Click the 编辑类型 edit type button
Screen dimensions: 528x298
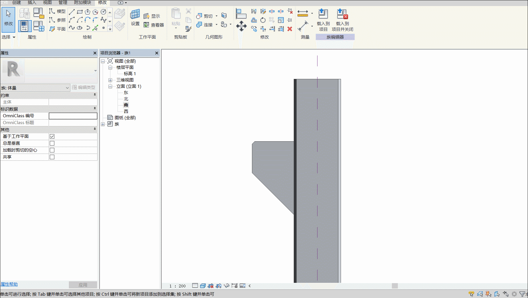tap(84, 88)
